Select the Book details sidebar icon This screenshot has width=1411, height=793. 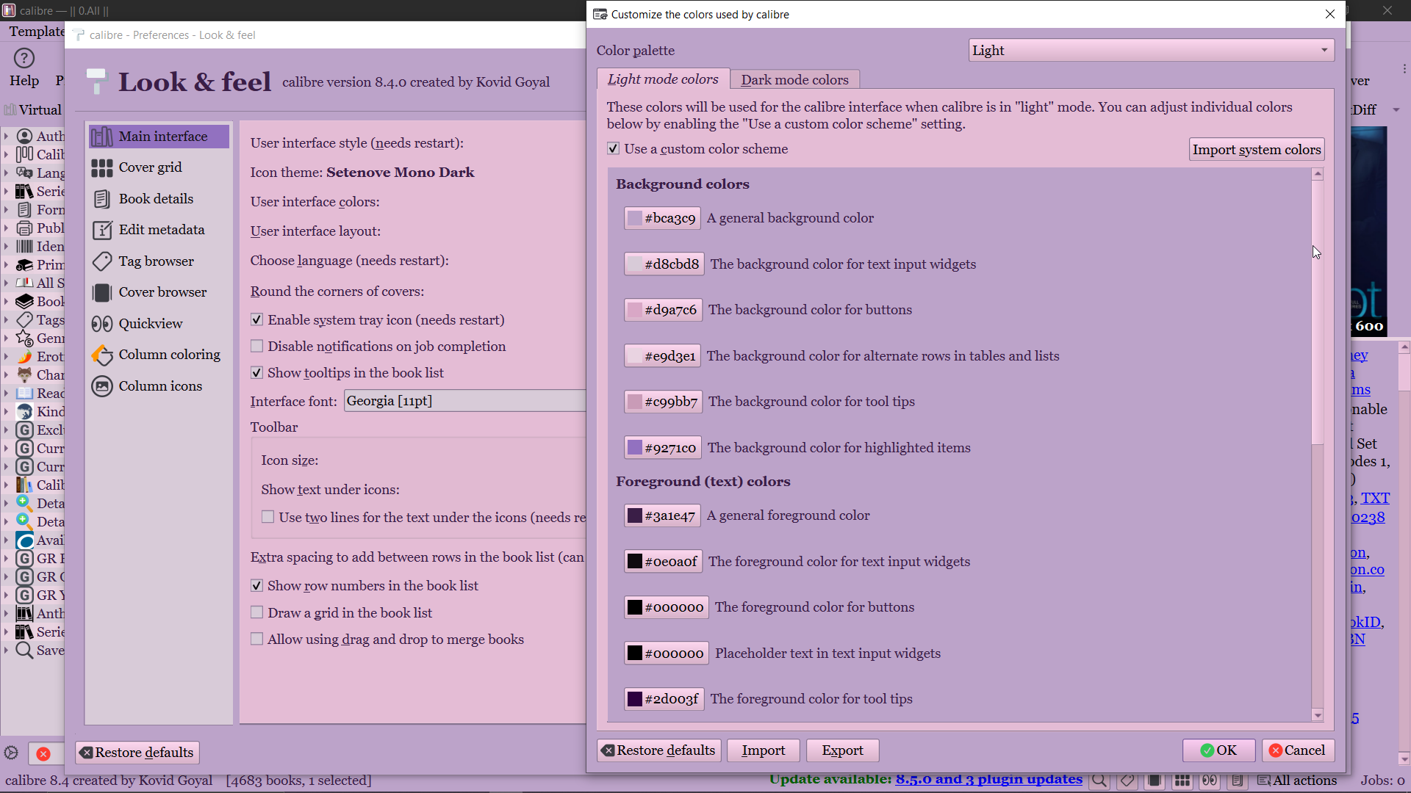(x=102, y=199)
